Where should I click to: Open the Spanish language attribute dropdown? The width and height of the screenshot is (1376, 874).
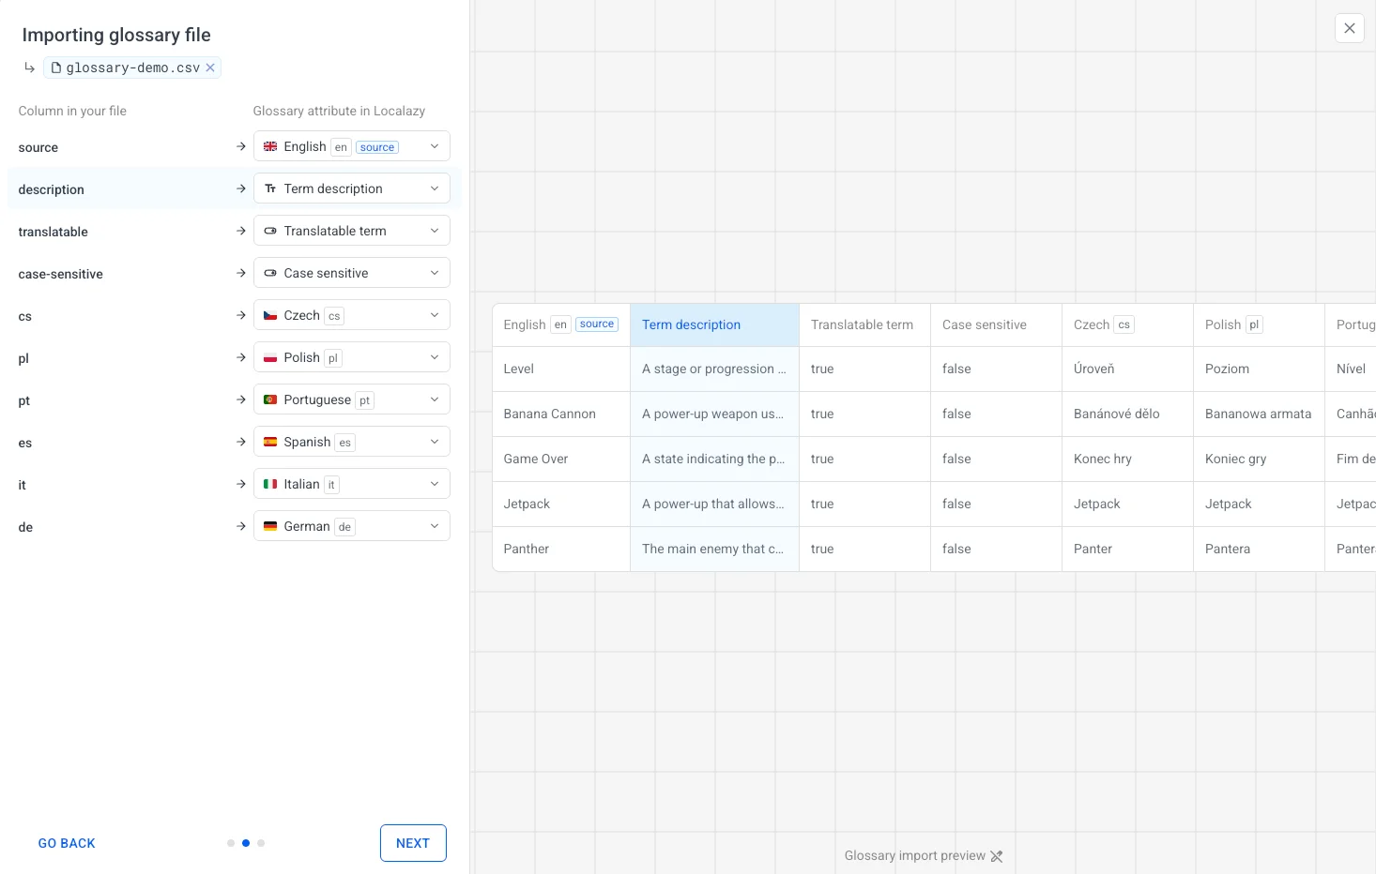(x=352, y=442)
